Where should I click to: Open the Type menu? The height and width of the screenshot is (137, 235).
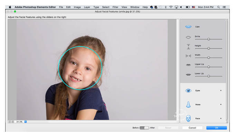click(96, 7)
